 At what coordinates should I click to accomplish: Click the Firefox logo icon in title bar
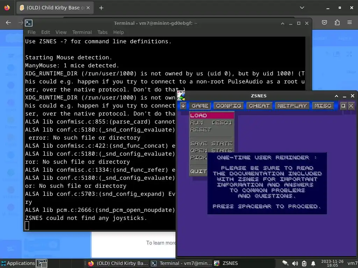pos(7,8)
